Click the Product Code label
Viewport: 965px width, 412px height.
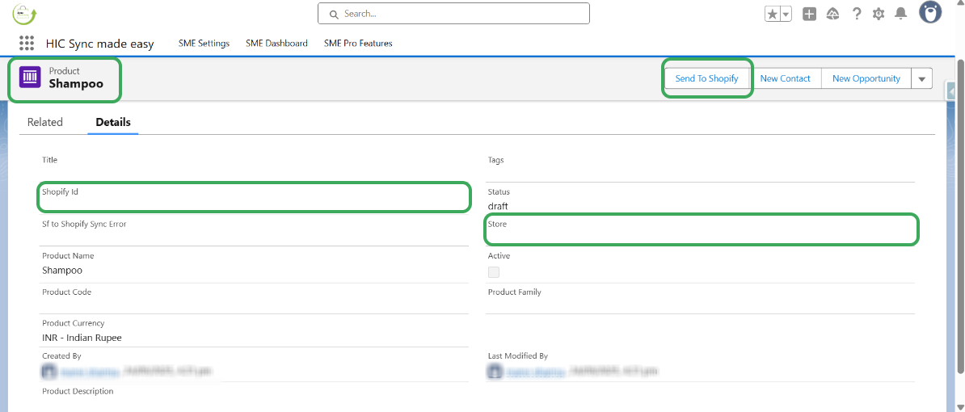(x=66, y=292)
